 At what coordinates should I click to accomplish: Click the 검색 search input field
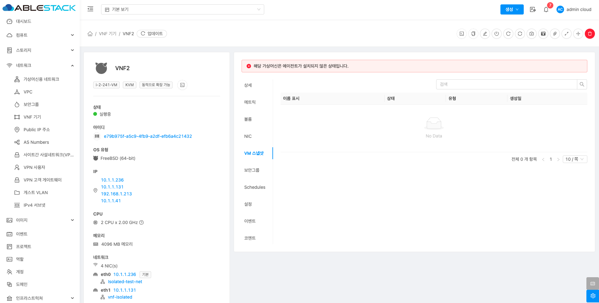[x=506, y=84]
